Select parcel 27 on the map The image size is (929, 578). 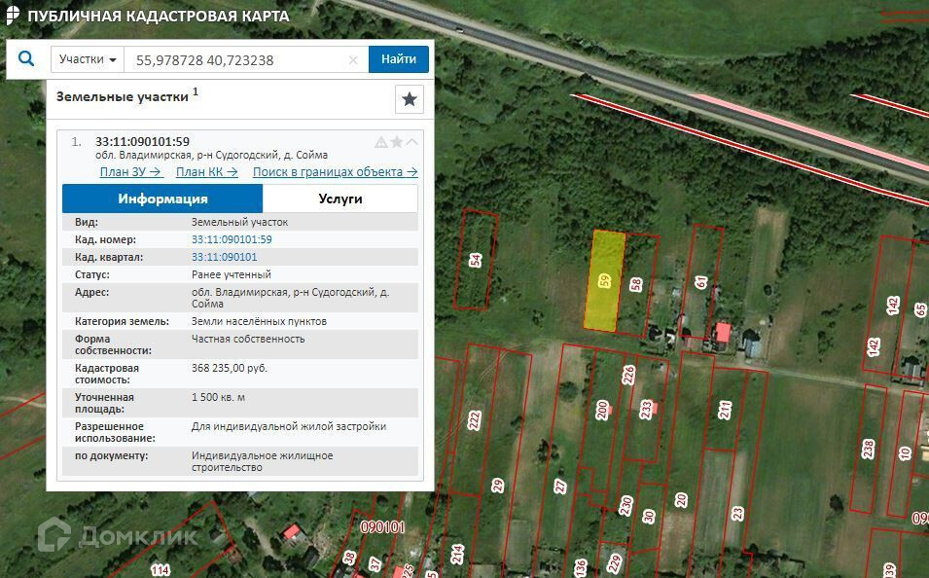(x=560, y=487)
